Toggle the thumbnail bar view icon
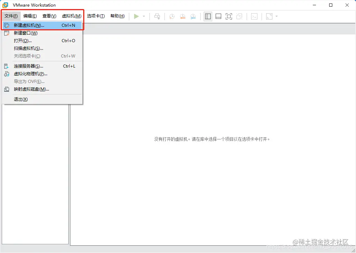Screen dimensions: 356x253 coord(218,16)
